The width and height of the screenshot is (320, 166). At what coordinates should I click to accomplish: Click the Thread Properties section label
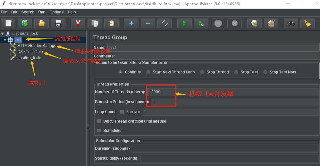coord(113,84)
